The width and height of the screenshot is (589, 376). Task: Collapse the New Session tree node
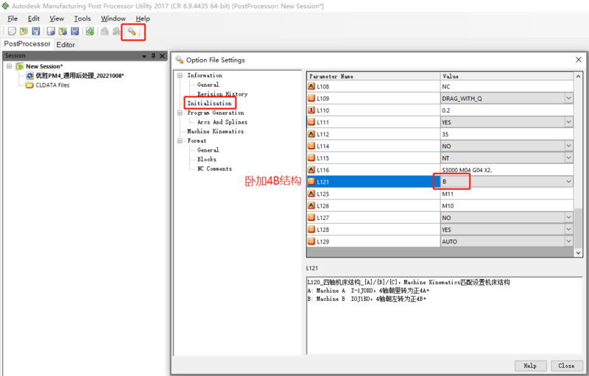(9, 66)
